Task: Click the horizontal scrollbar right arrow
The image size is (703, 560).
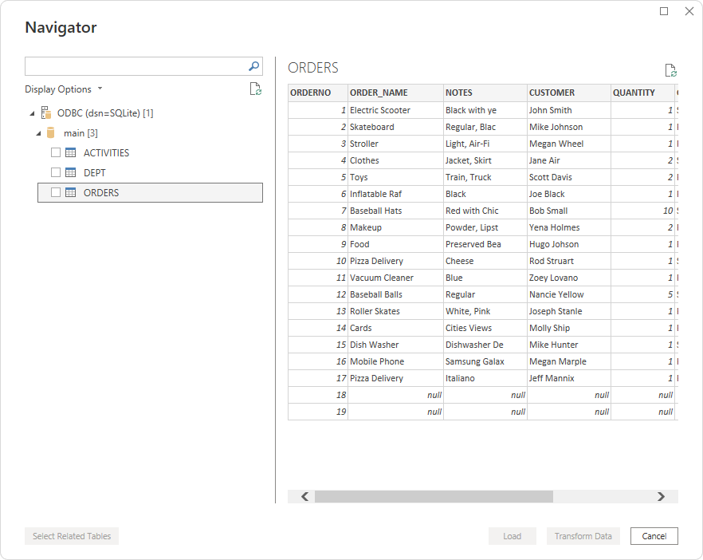Action: coord(661,496)
